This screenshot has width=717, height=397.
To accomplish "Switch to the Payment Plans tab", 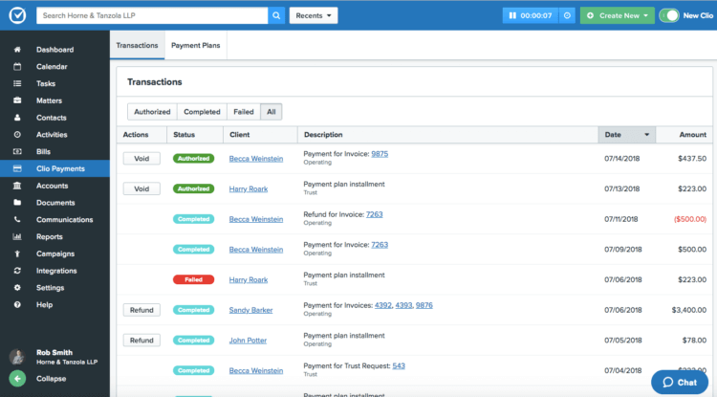I will click(195, 45).
